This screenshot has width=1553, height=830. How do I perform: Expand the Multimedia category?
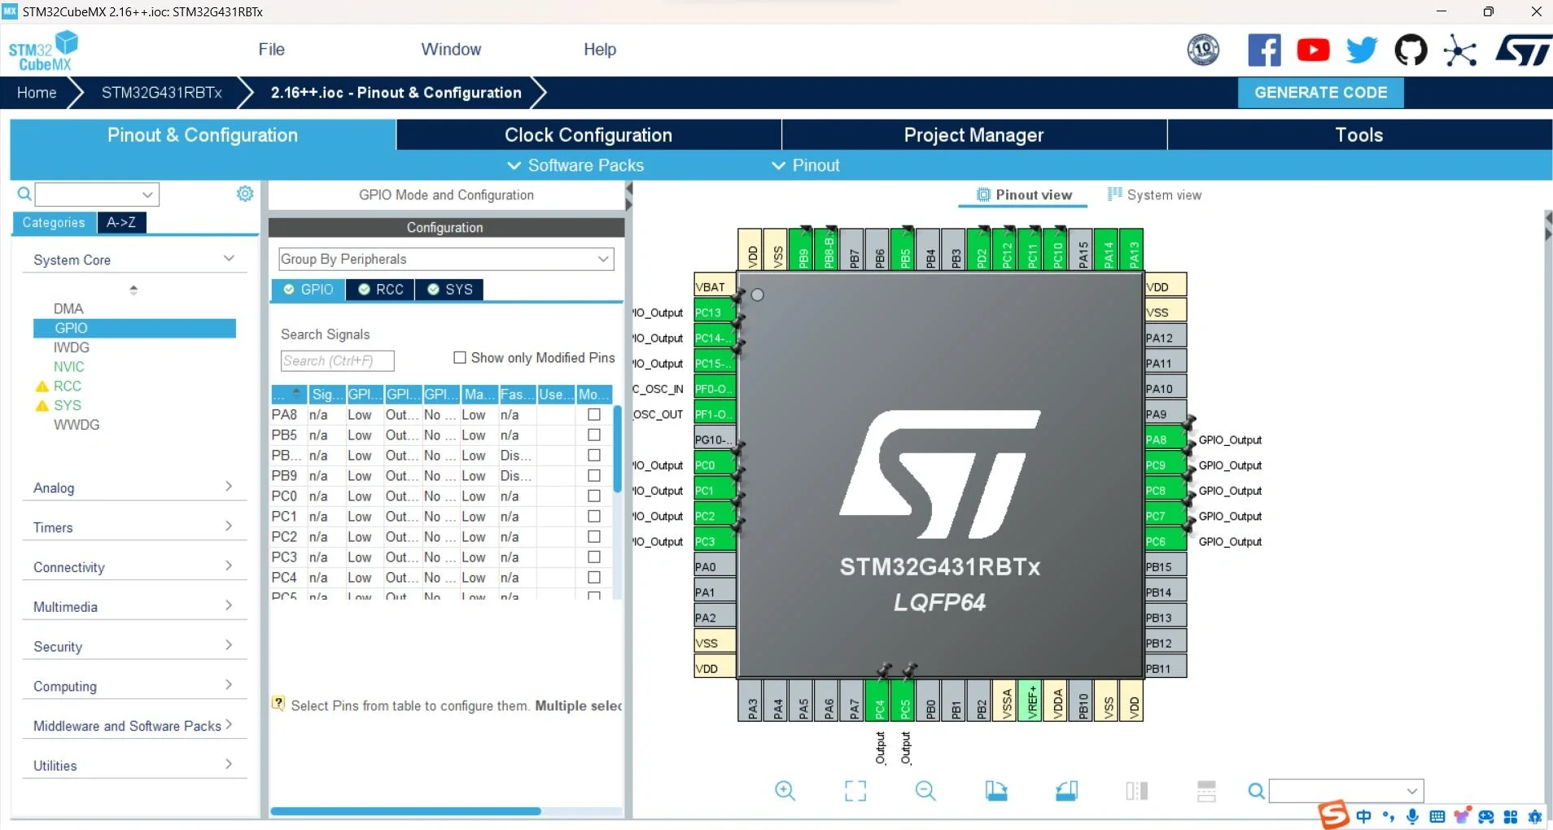tap(134, 607)
